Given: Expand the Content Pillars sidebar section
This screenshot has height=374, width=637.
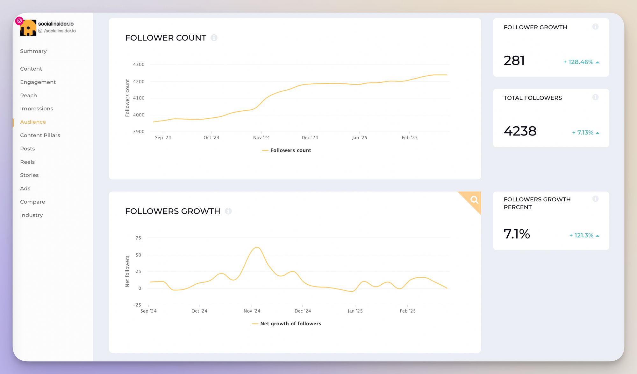Looking at the screenshot, I should 40,135.
